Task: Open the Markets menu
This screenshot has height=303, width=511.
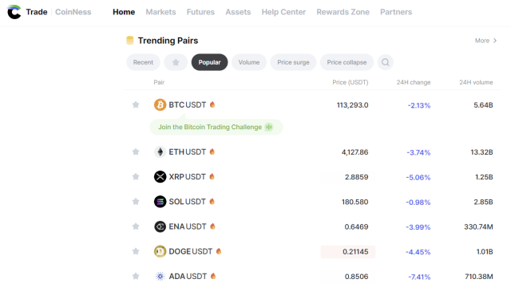Action: pos(160,12)
